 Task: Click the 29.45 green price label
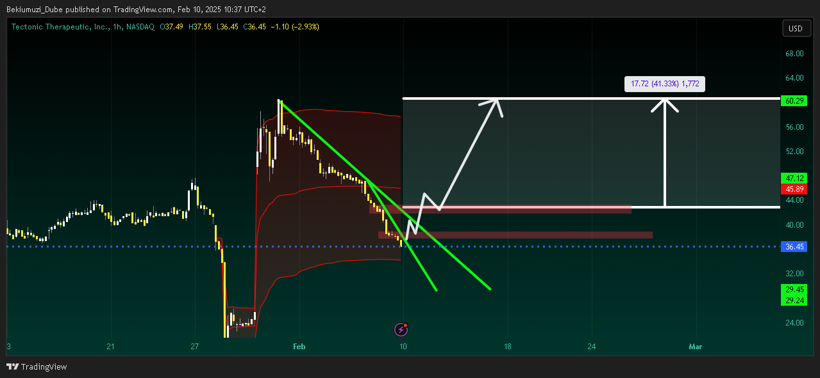point(794,290)
